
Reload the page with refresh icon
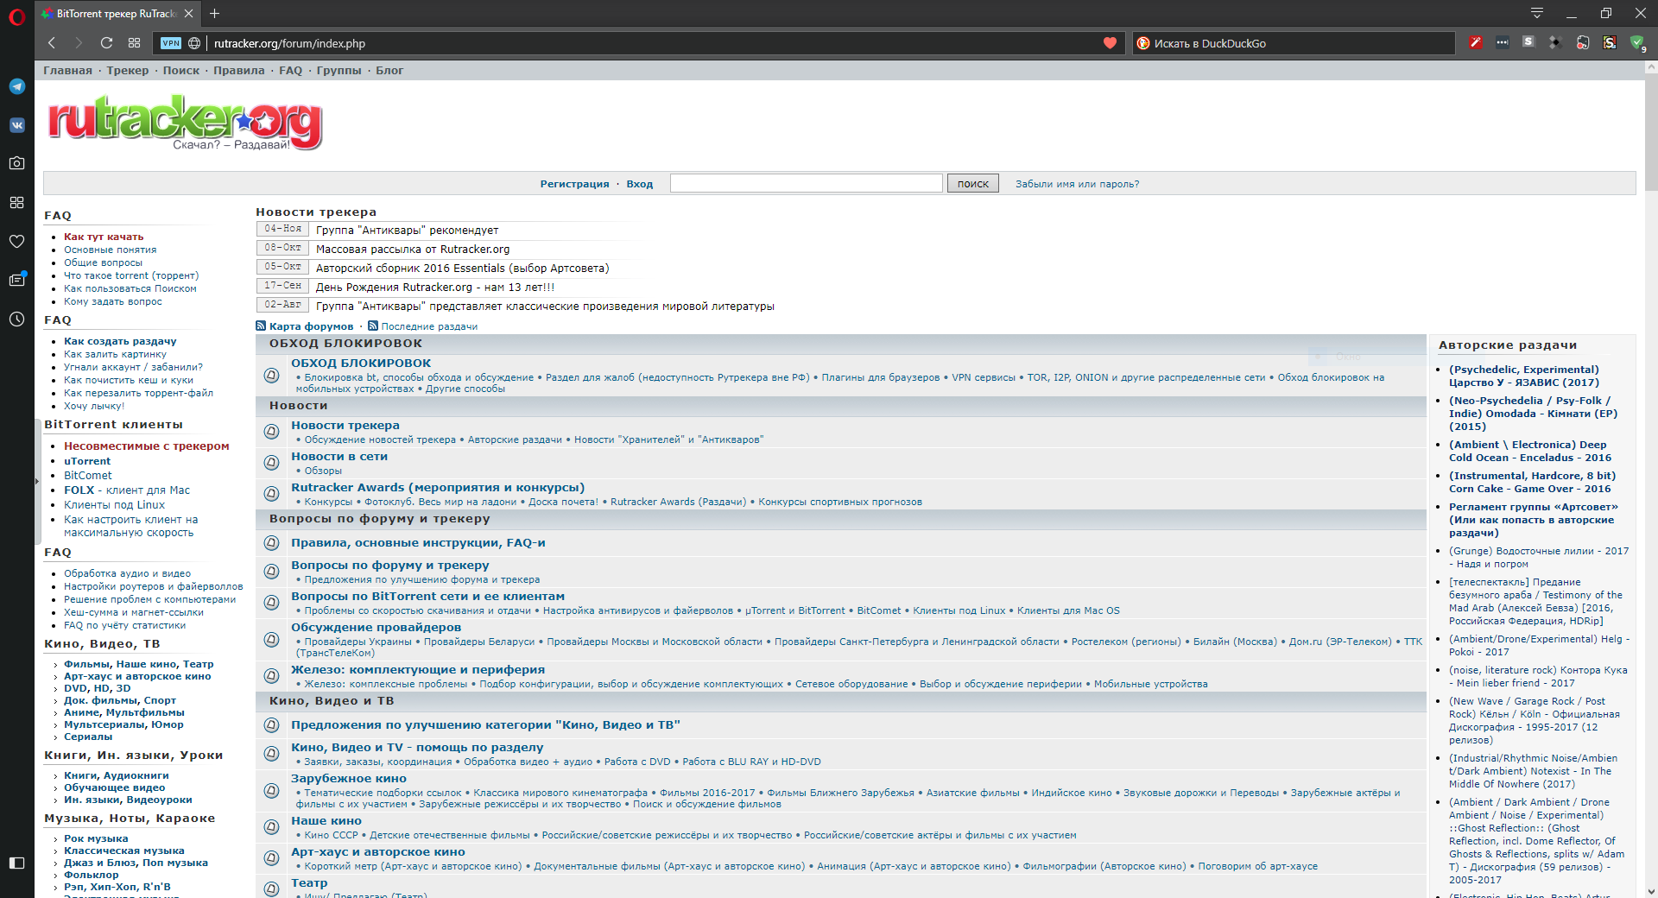pyautogui.click(x=106, y=43)
